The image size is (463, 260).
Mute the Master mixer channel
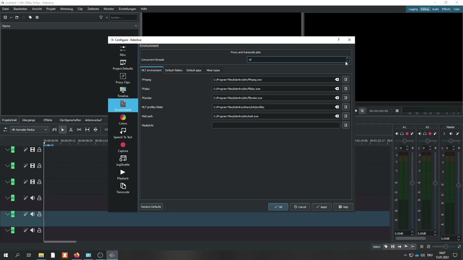click(x=451, y=134)
